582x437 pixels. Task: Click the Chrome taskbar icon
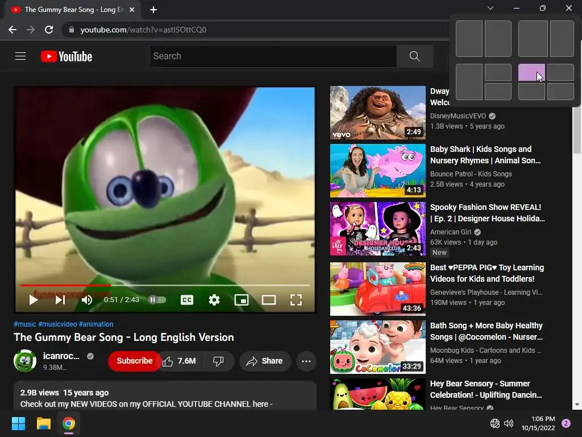click(x=69, y=423)
